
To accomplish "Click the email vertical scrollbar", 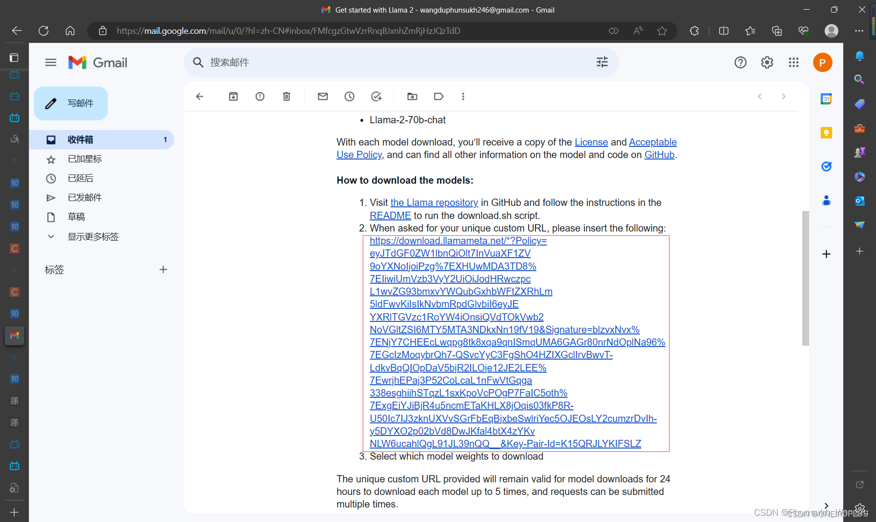I will click(x=805, y=278).
